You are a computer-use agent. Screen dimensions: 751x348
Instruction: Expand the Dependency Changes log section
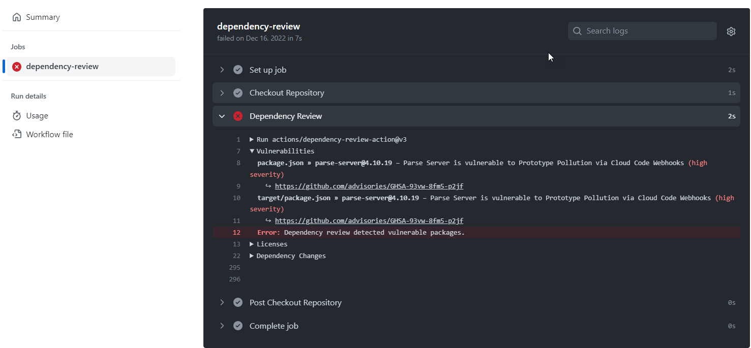(x=252, y=256)
